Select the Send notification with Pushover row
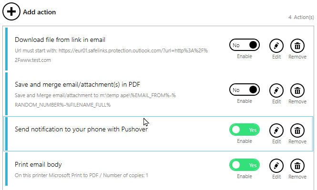Viewport: 317px width, 190px height. click(x=158, y=134)
